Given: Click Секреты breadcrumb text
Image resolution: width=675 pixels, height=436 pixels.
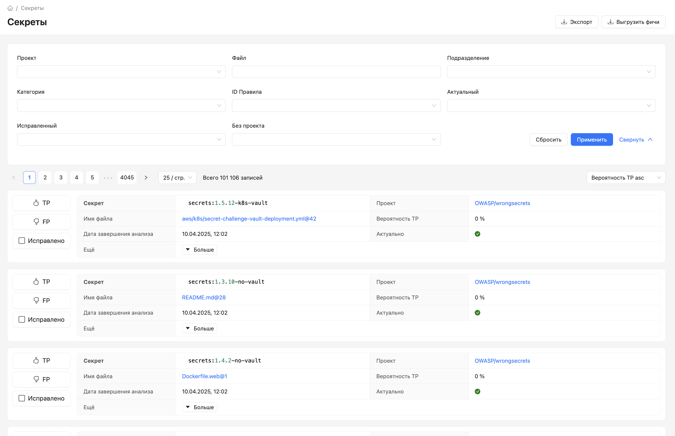Looking at the screenshot, I should point(32,8).
